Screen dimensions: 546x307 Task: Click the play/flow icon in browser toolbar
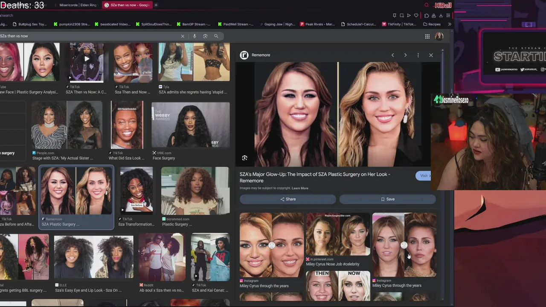point(409,15)
